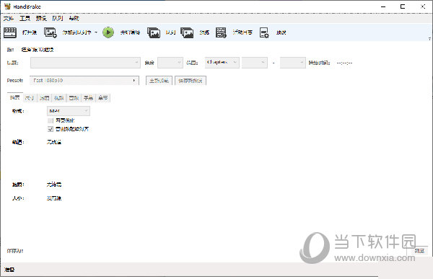Toggle the Align A/V Start checkbox
The image size is (433, 279).
tap(51, 129)
